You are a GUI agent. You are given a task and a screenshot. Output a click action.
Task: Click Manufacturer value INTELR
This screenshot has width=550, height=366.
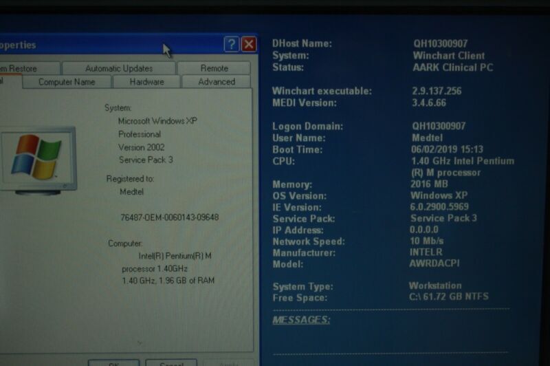point(426,252)
